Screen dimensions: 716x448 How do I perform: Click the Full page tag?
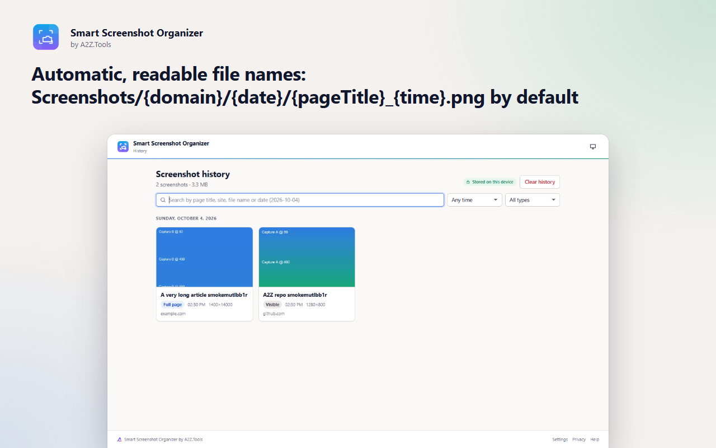click(x=172, y=305)
